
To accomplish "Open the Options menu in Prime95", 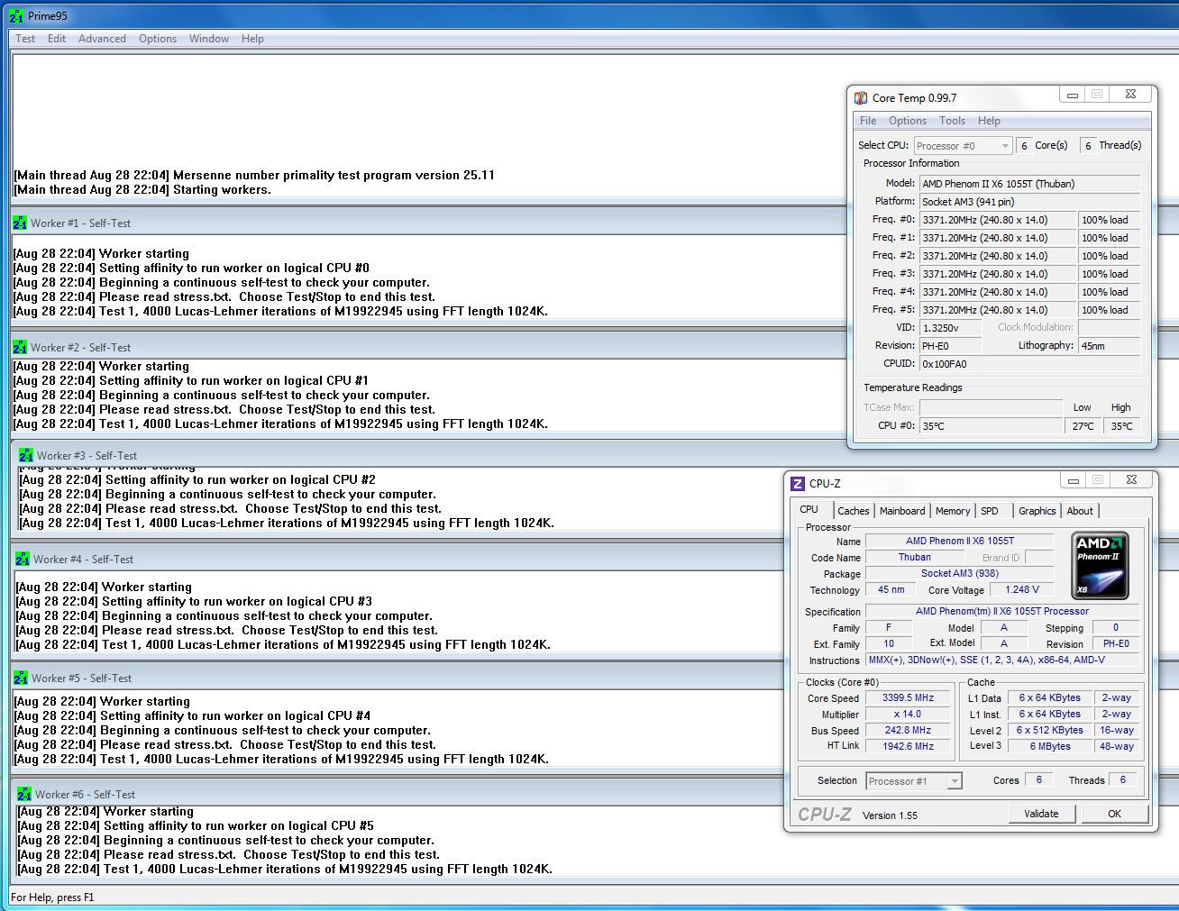I will pos(158,39).
